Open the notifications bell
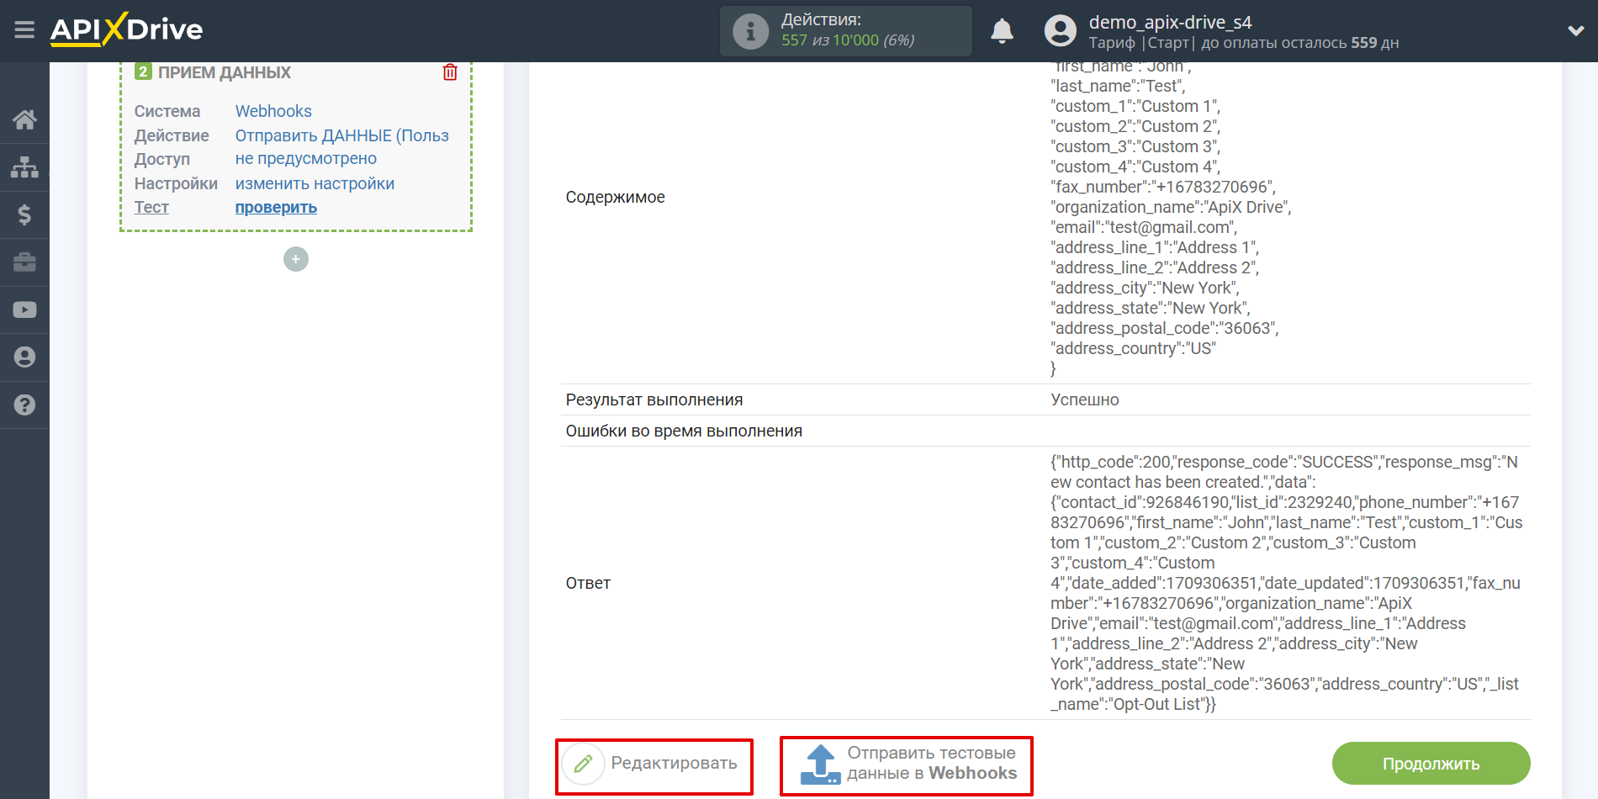Viewport: 1598px width, 799px height. 1002,31
